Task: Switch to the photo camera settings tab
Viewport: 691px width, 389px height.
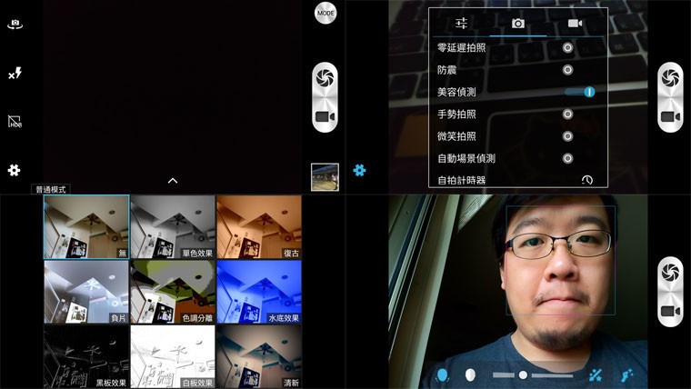Action: [518, 23]
